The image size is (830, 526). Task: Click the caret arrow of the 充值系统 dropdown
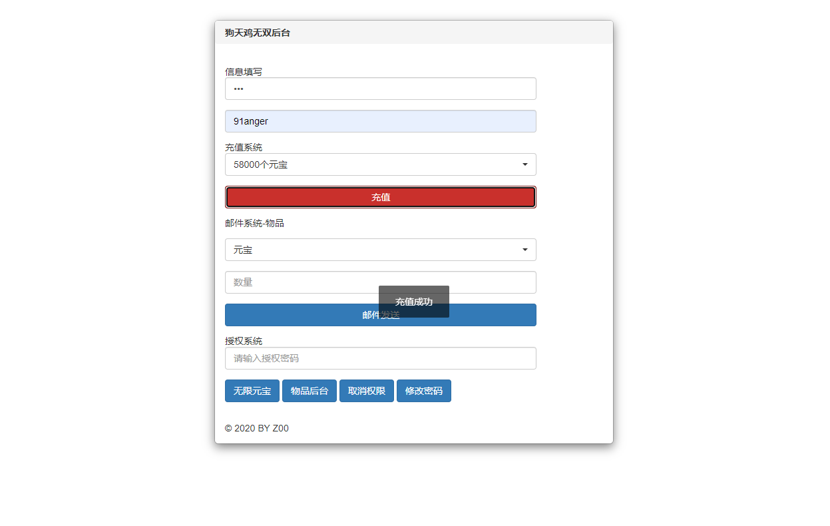(524, 164)
